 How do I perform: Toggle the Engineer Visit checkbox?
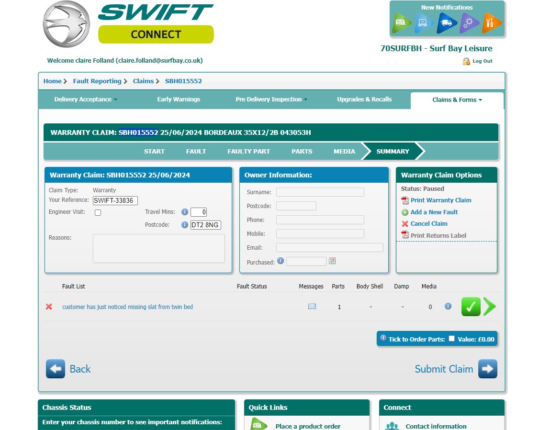[x=98, y=213]
